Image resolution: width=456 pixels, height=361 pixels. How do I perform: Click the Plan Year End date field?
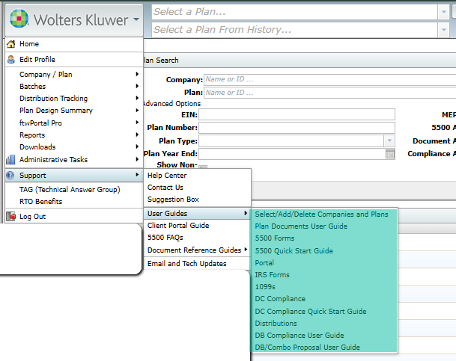(292, 154)
